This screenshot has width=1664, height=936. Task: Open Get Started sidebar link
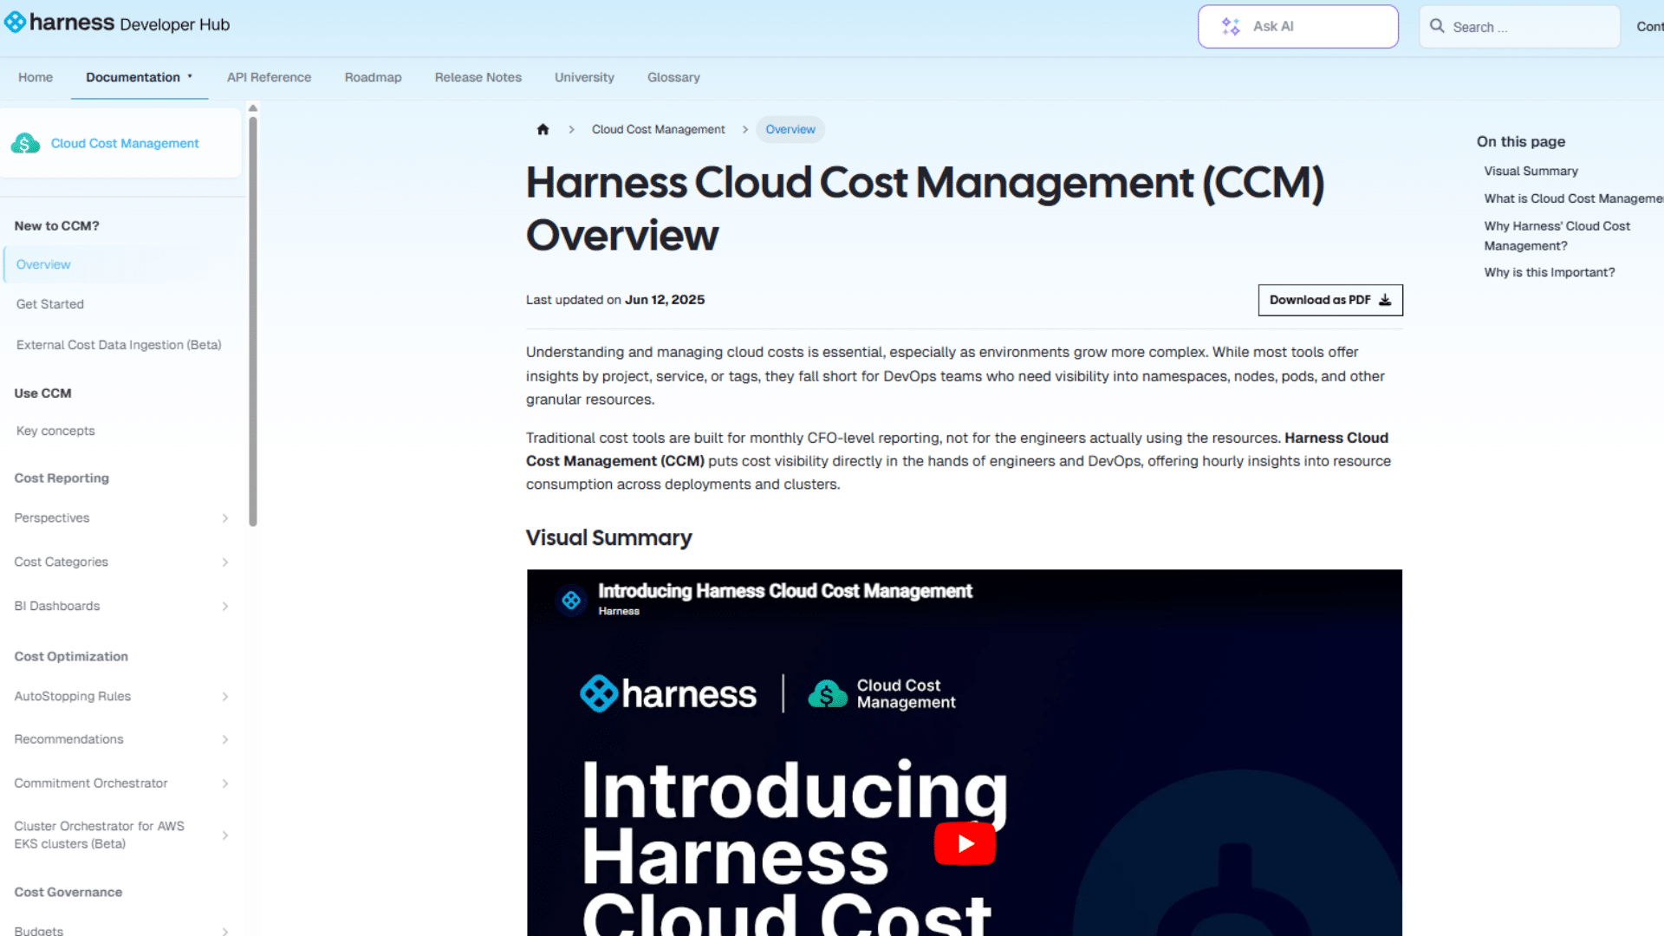point(50,304)
